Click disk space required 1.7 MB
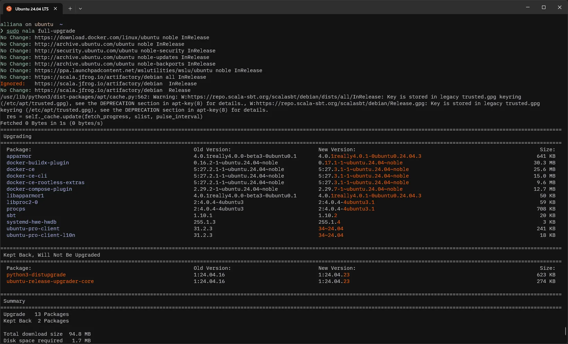 point(81,341)
